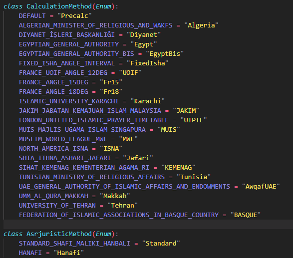This screenshot has height=258, width=293.
Task: Click LONDON_UNIFIED_ISLAMIC_PRAYER_TIMETABLE identifier
Action: 94,120
